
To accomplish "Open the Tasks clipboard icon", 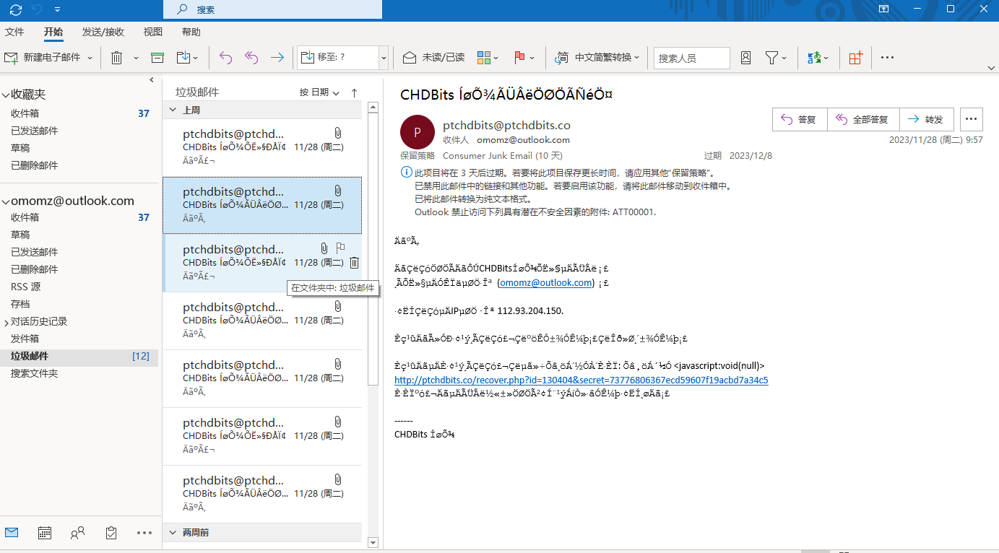I will tap(111, 533).
